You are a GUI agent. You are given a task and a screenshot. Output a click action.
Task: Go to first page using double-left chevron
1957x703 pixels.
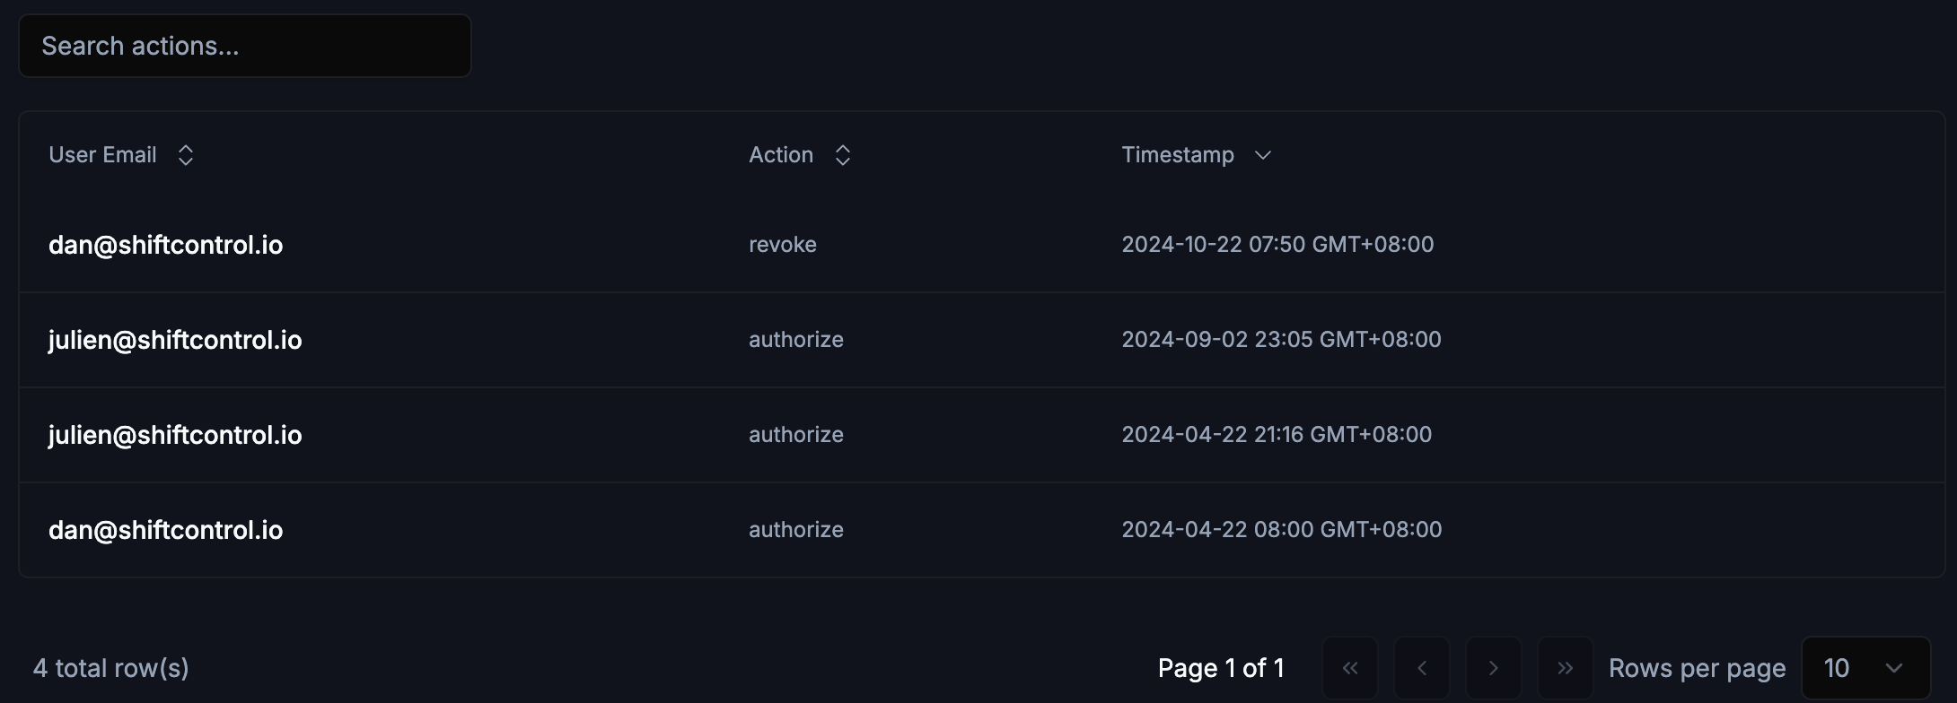pos(1350,667)
